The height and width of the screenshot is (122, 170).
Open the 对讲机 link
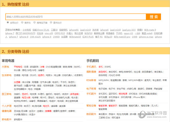(108, 67)
